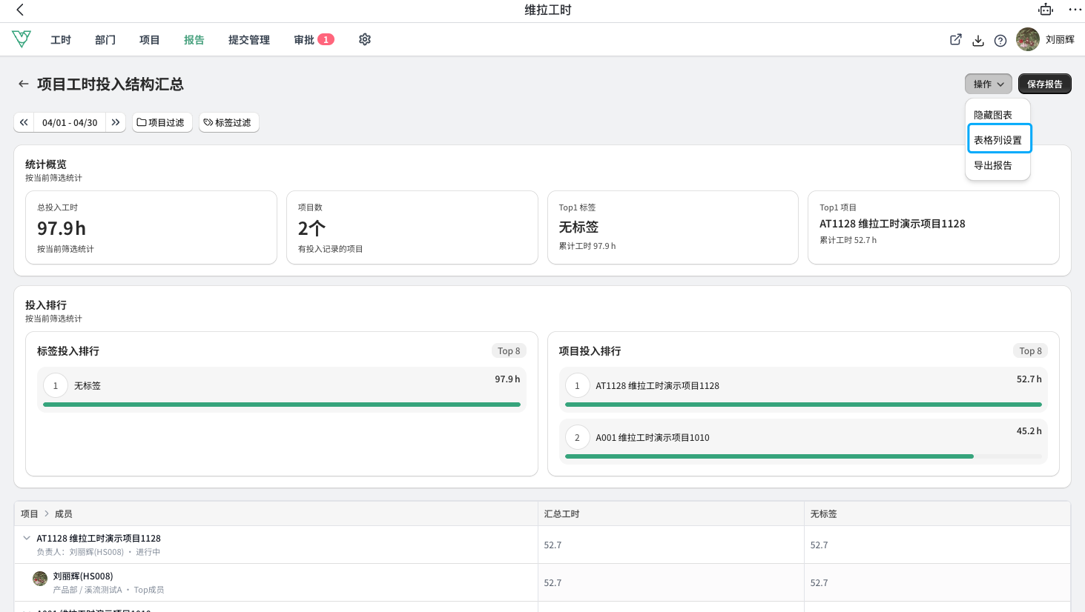1085x612 pixels.
Task: Click the 刘丽辉 user avatar in the header
Action: (1027, 39)
